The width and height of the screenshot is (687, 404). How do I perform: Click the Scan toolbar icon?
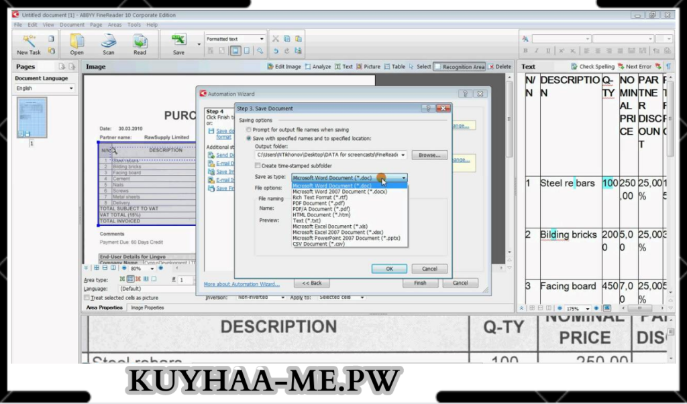pyautogui.click(x=108, y=41)
